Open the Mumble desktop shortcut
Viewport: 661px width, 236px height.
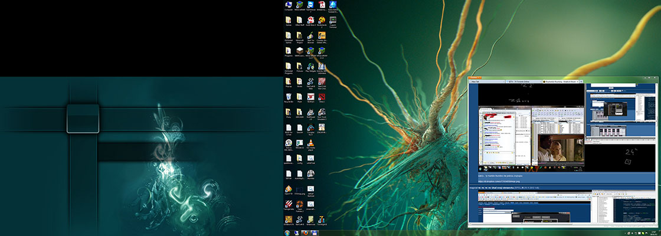tap(310, 173)
